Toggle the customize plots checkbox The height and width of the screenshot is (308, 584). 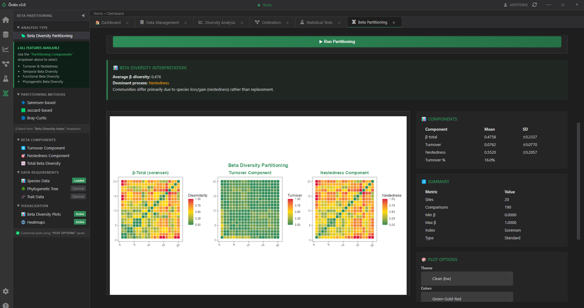point(18,233)
